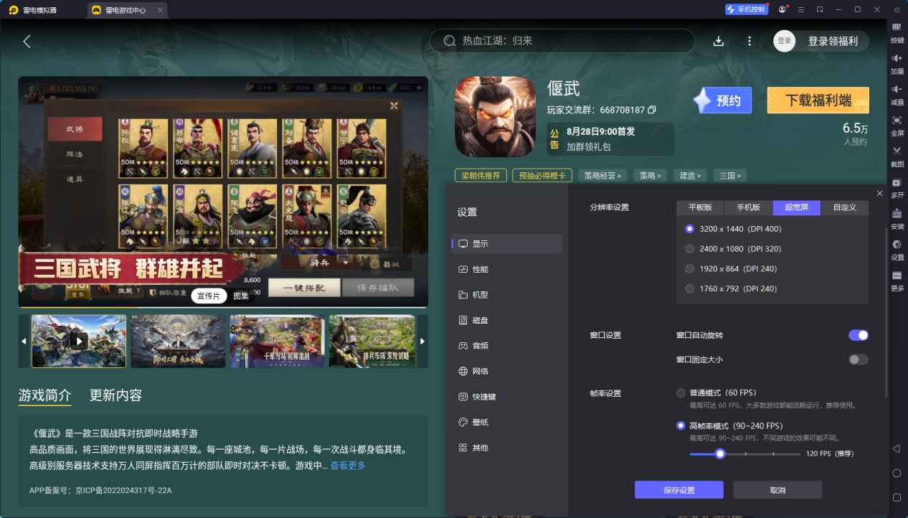Switch to the 手机版 resolution tab
Viewport: 908px width, 518px height.
(x=748, y=207)
